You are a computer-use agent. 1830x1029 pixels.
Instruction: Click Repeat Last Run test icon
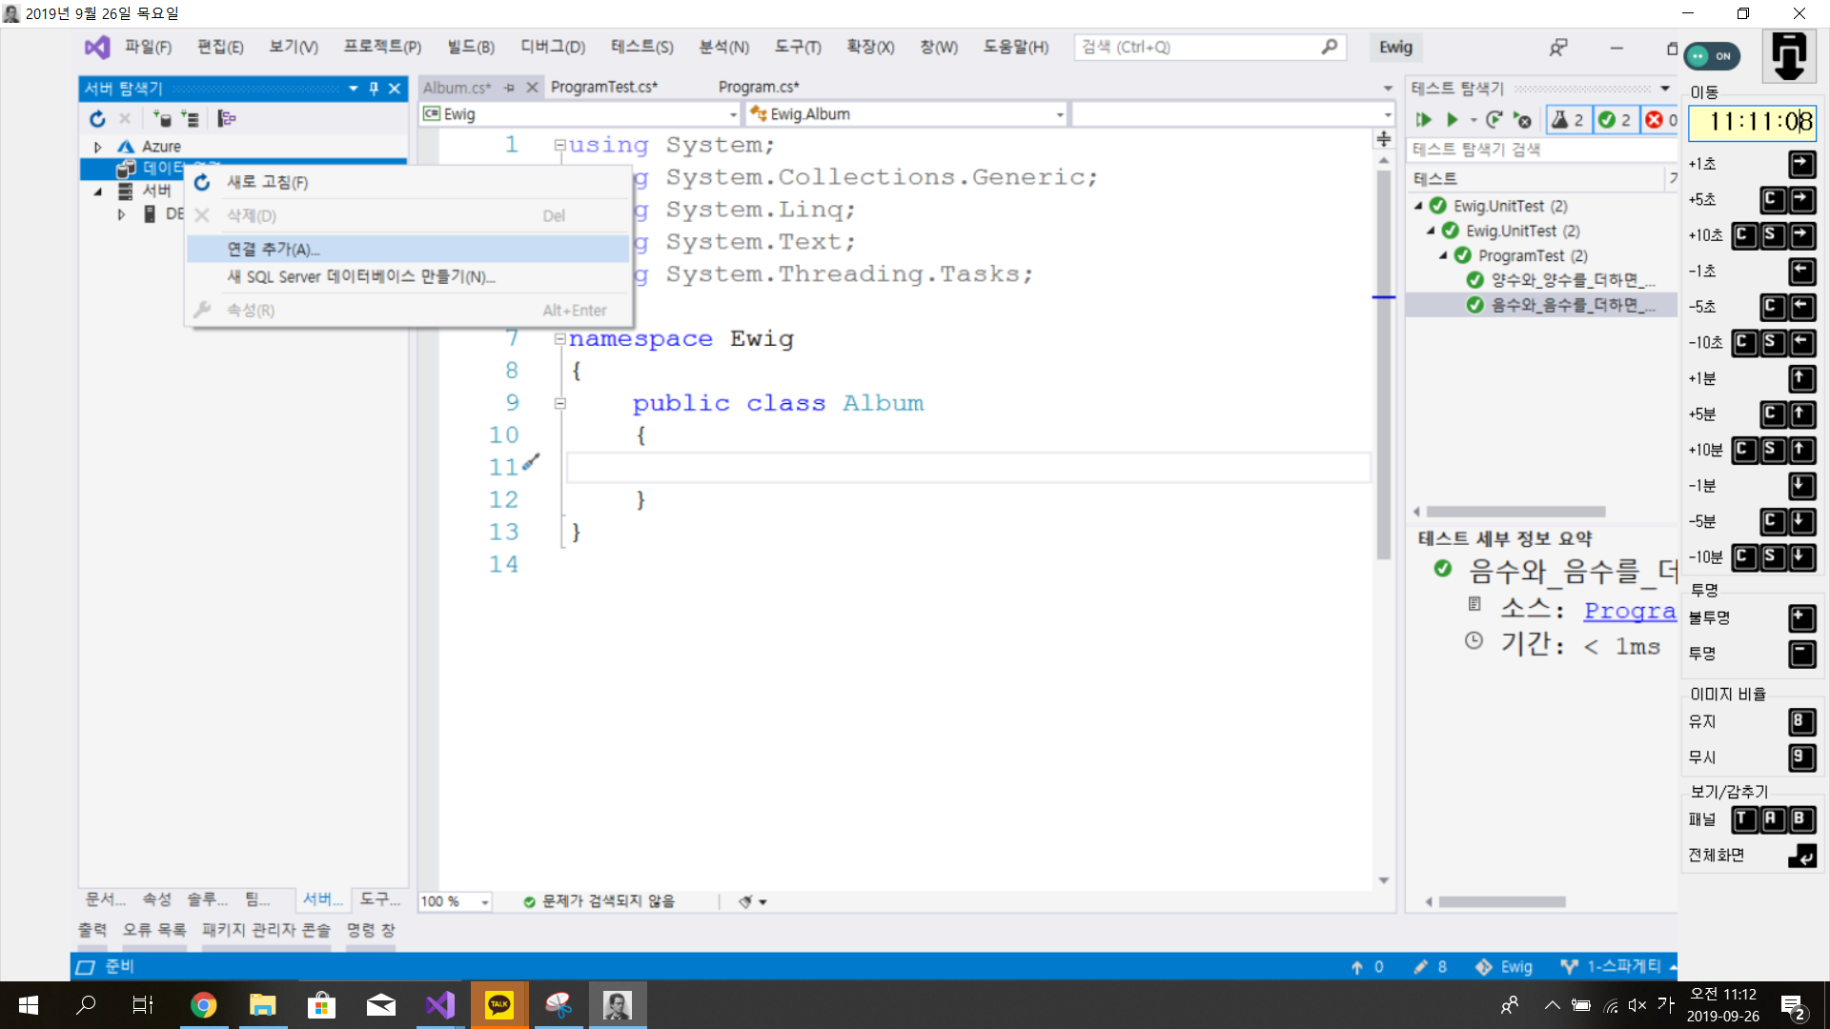1494,120
